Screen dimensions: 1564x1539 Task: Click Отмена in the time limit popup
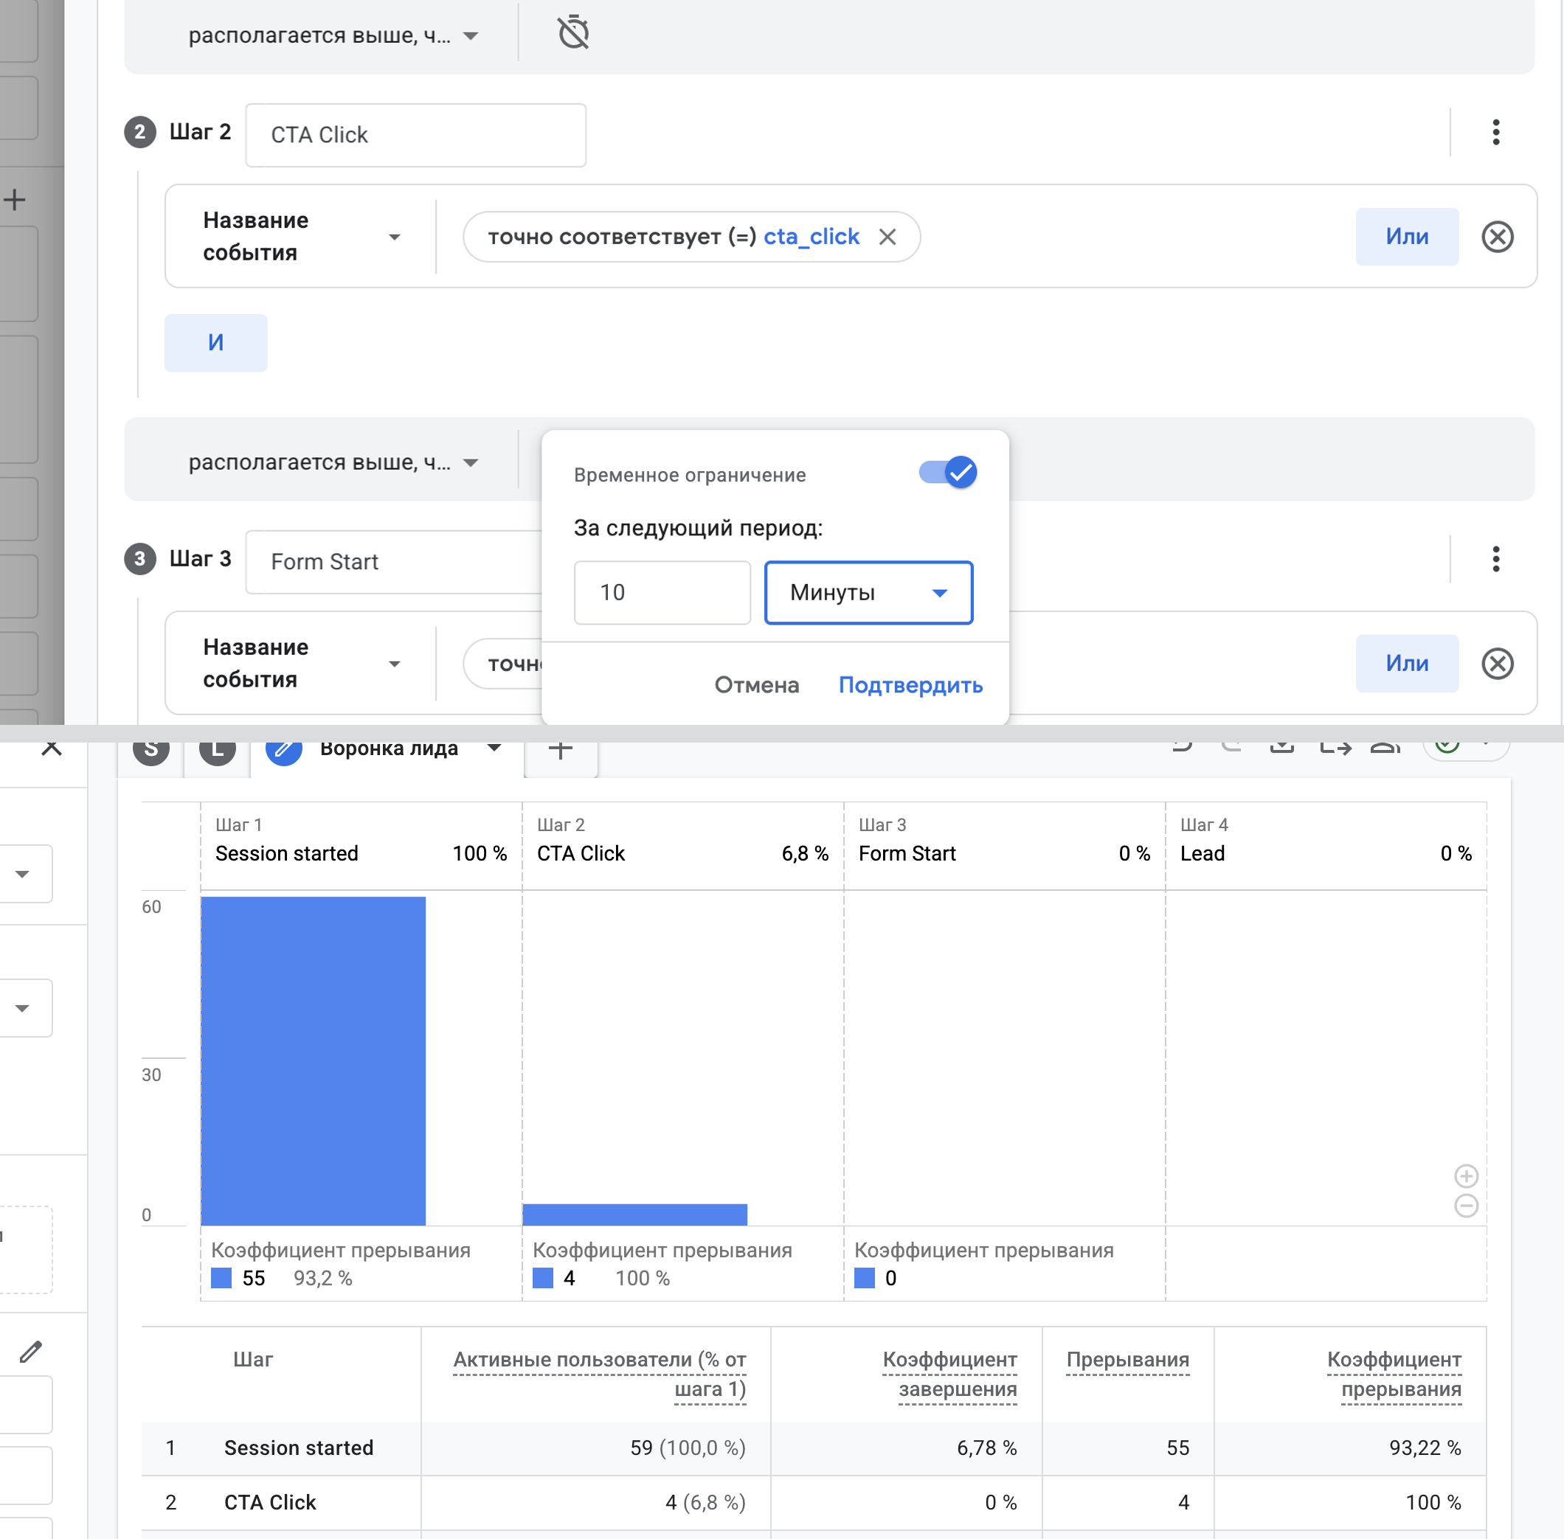click(x=757, y=686)
